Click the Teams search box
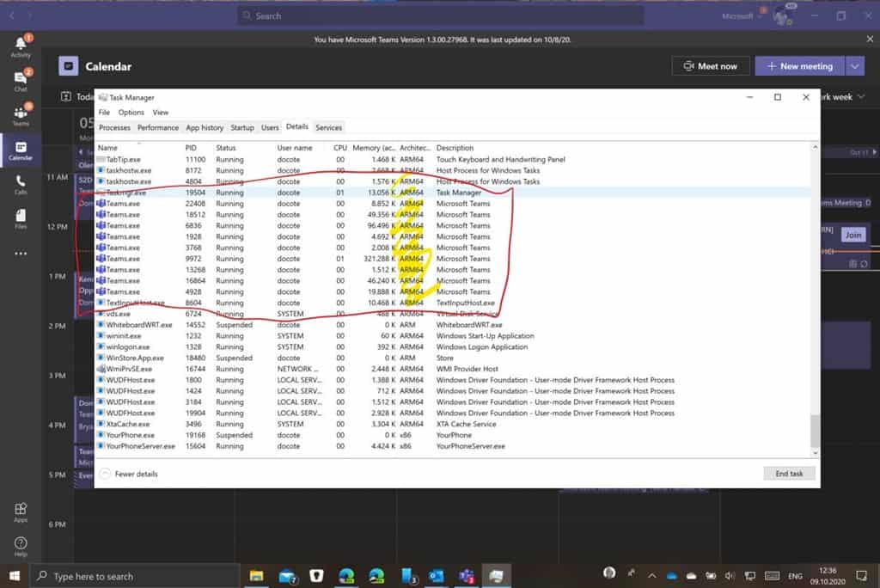Viewport: 880px width, 588px height. (x=440, y=15)
